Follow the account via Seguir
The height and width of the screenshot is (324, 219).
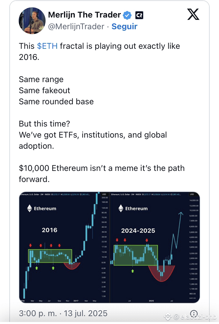pos(124,27)
